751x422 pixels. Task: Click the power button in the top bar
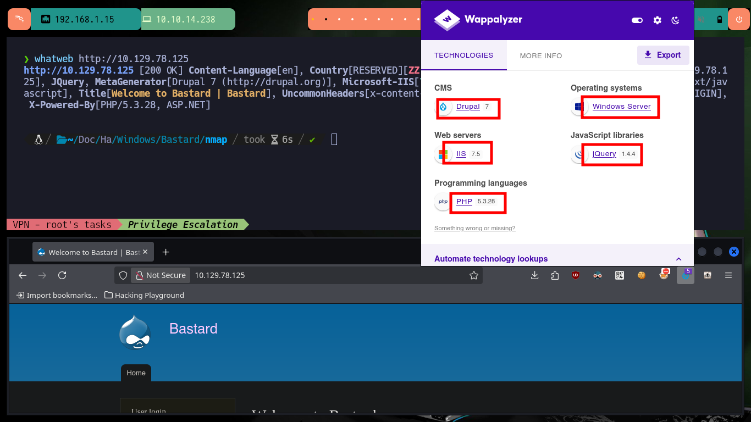click(738, 19)
